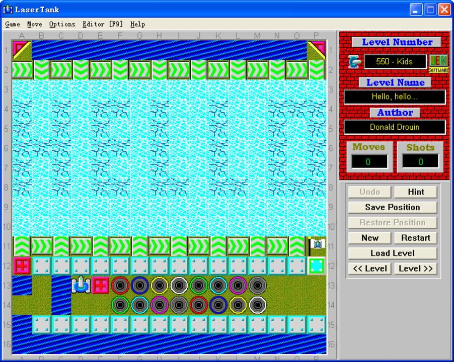Open the Options menu
Image resolution: width=454 pixels, height=362 pixels.
(x=62, y=24)
